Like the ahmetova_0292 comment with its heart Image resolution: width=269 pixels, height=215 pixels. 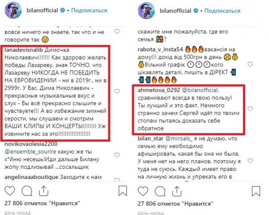tap(250, 109)
